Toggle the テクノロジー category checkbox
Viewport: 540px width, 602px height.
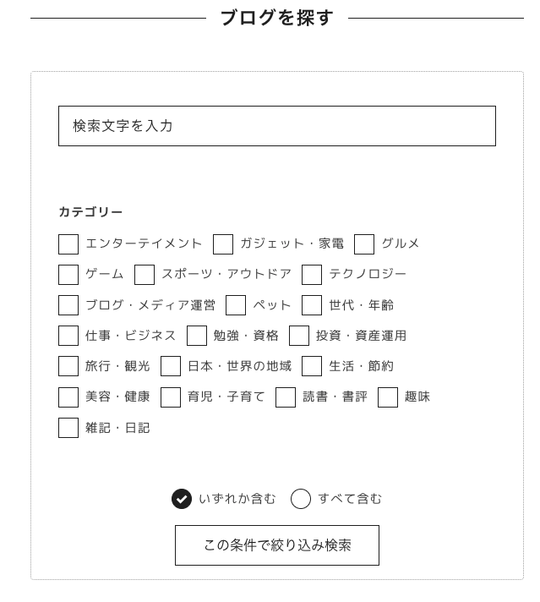pyautogui.click(x=312, y=275)
